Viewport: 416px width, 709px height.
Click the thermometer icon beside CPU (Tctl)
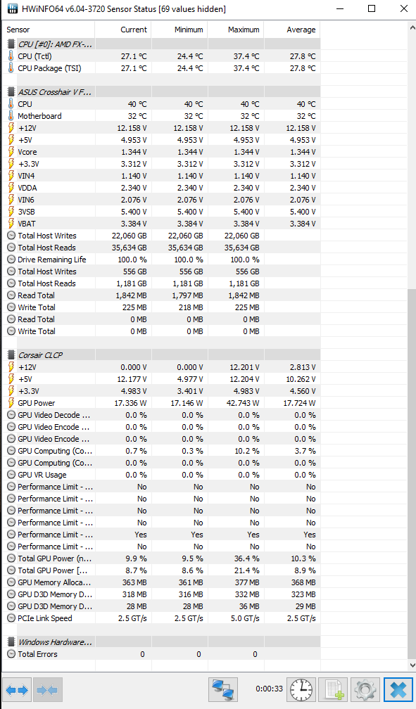point(11,56)
